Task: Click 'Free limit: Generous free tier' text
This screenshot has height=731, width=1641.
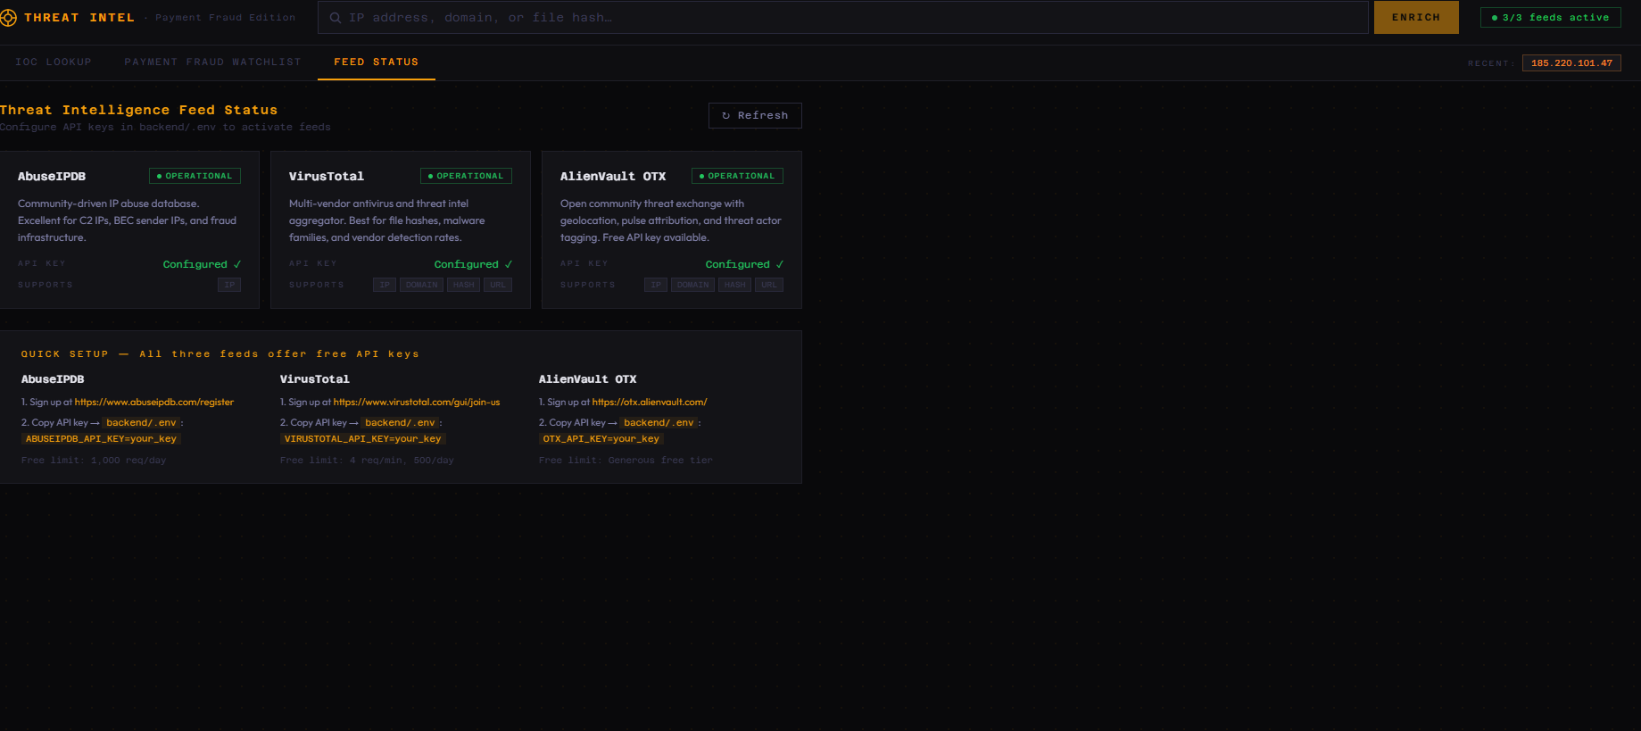Action: coord(626,461)
